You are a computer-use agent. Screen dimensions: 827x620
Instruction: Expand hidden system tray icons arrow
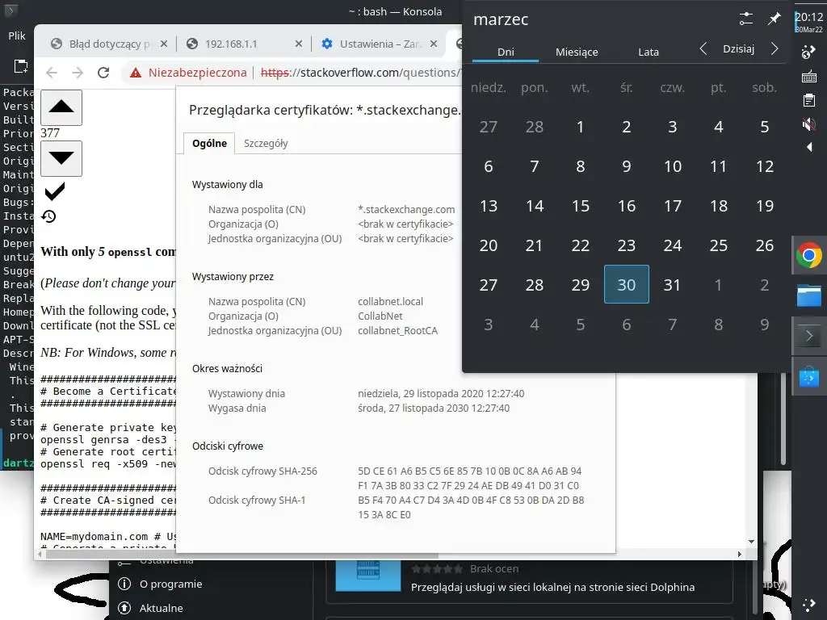(809, 147)
